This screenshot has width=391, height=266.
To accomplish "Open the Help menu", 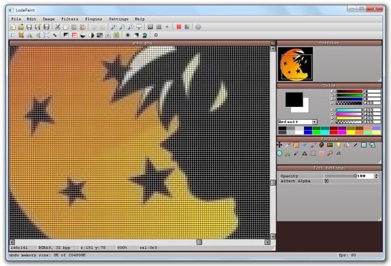I will [139, 19].
